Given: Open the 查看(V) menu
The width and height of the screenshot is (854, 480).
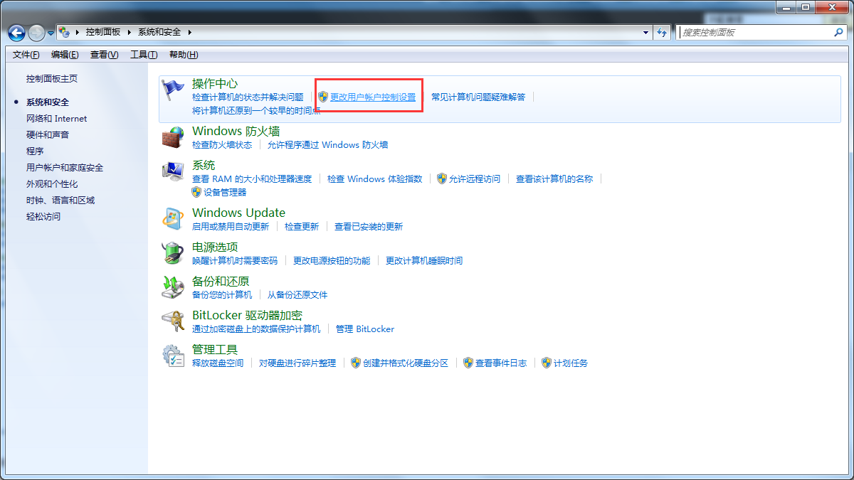Looking at the screenshot, I should coord(104,55).
